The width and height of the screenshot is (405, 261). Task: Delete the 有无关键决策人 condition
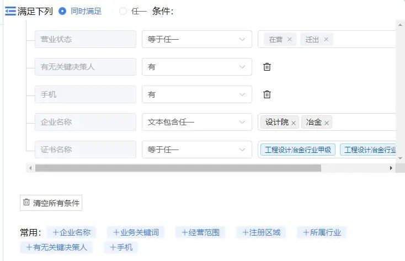(267, 67)
